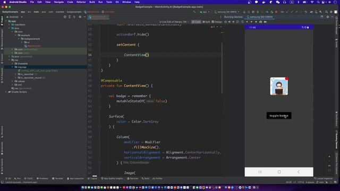Screen dimensions: 340x191
Task: Open the samsung device selector dropdown
Action: pos(227,12)
